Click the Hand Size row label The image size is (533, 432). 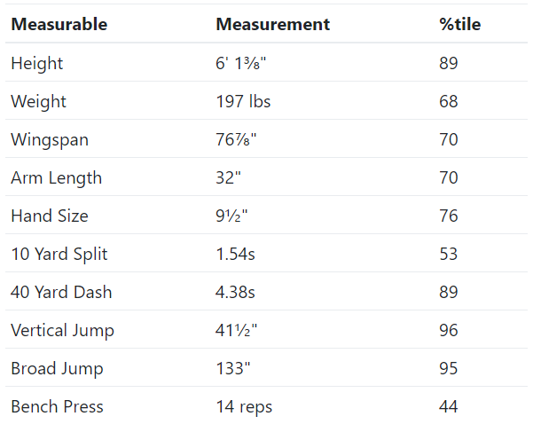pos(50,216)
